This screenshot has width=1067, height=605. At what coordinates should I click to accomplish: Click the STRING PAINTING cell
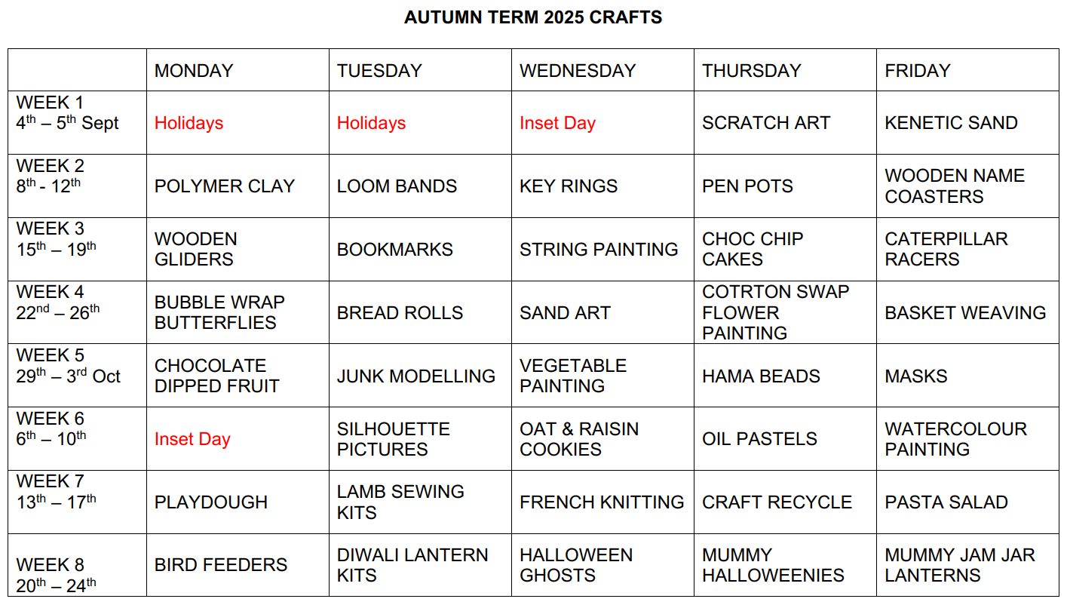(599, 250)
